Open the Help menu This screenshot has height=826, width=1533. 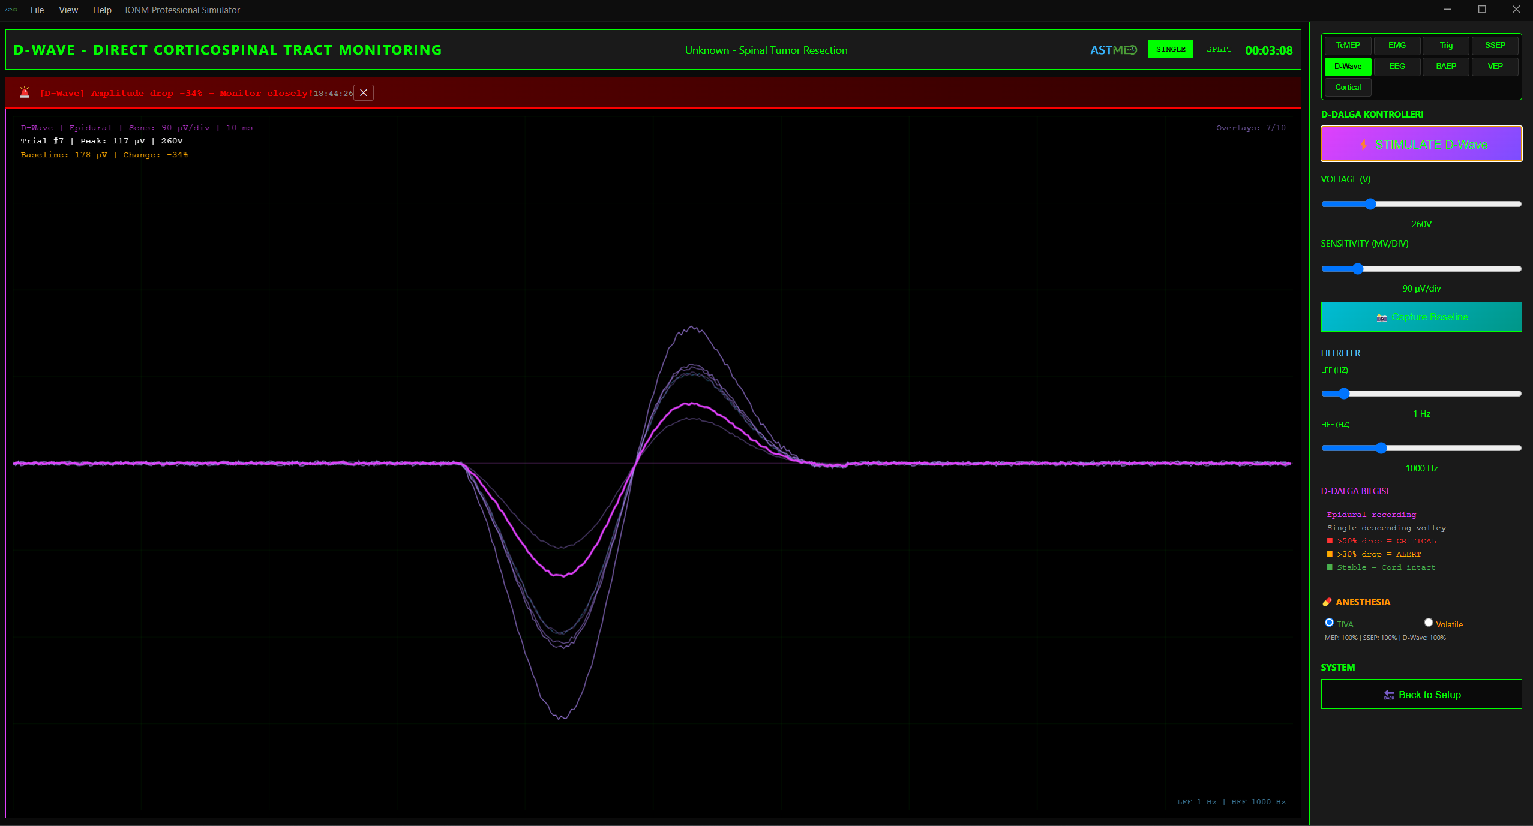click(x=101, y=10)
